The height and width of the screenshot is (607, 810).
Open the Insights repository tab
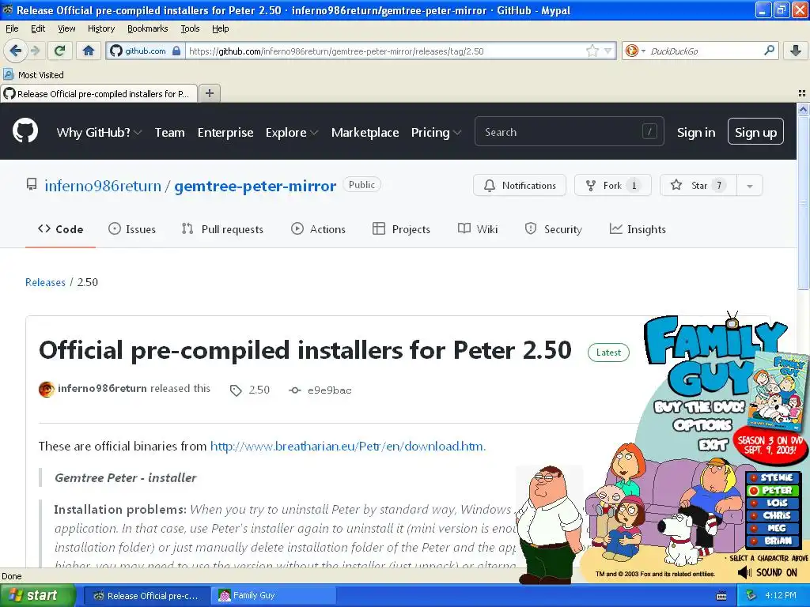638,229
